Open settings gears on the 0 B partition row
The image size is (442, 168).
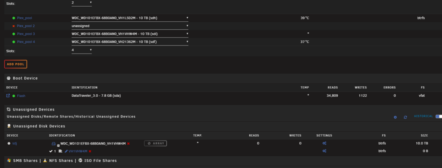tap(324, 151)
